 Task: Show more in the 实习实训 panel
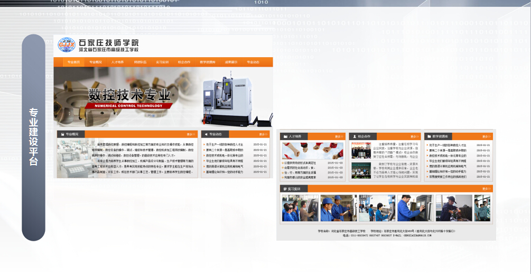[x=486, y=189]
